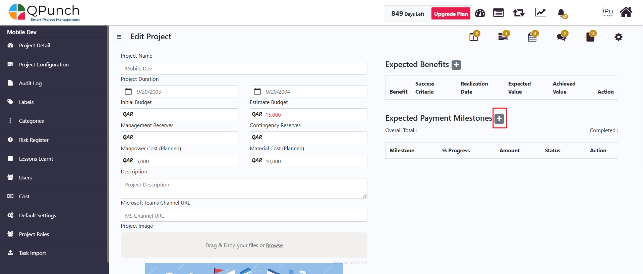Open notifications bell with 47 badge
643x274 pixels.
(x=562, y=13)
